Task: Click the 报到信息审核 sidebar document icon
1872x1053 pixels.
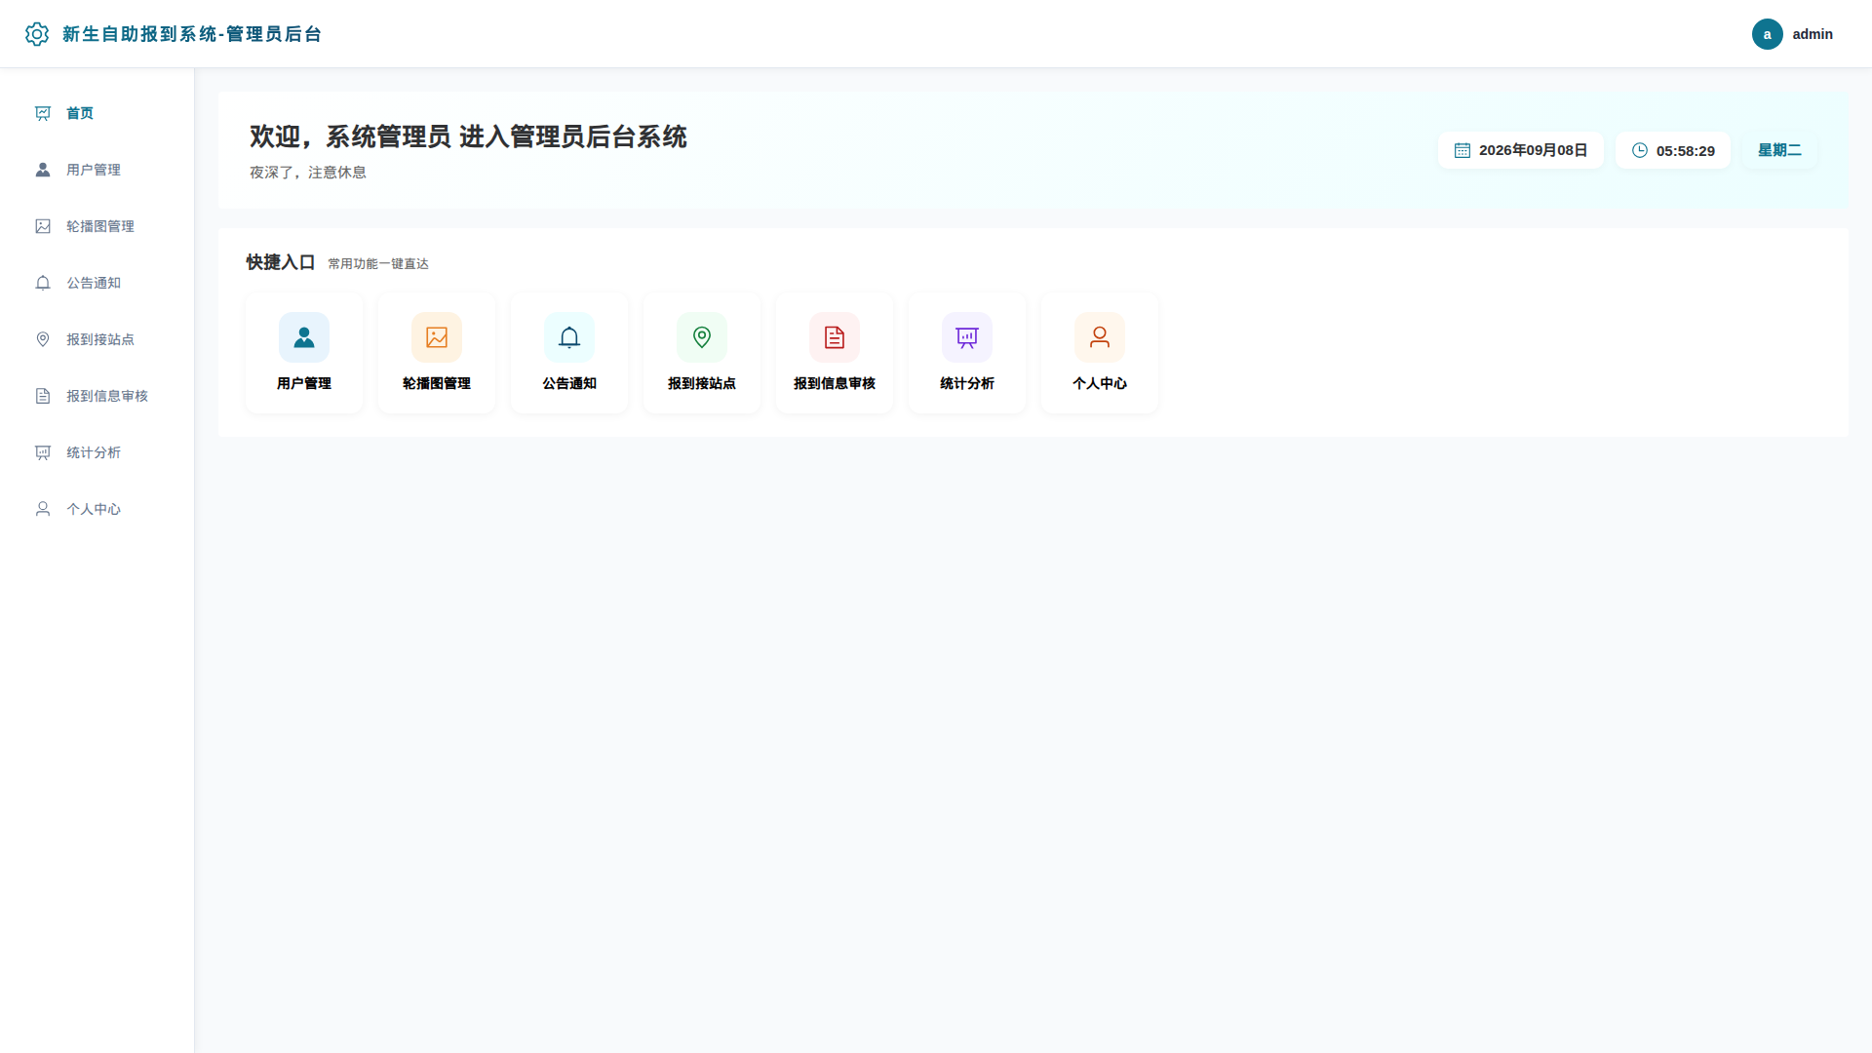Action: tap(43, 396)
